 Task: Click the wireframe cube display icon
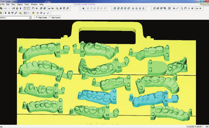(154, 8)
